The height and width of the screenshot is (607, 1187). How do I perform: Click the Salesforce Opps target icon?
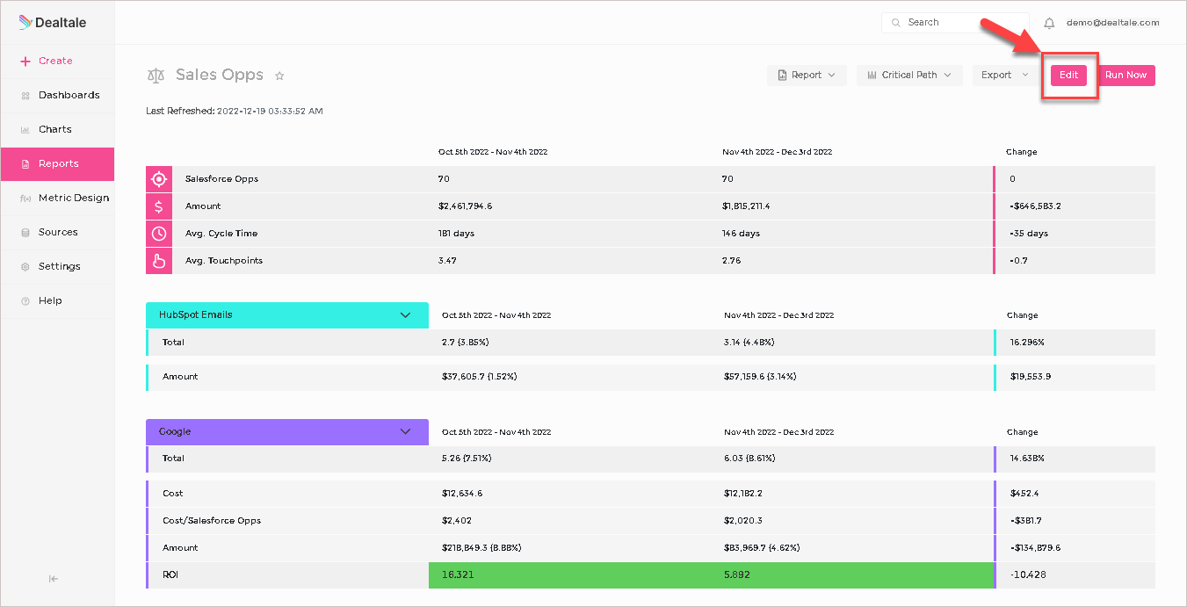pos(159,179)
